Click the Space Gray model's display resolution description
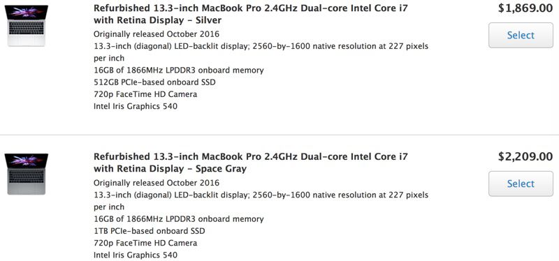 pos(261,201)
